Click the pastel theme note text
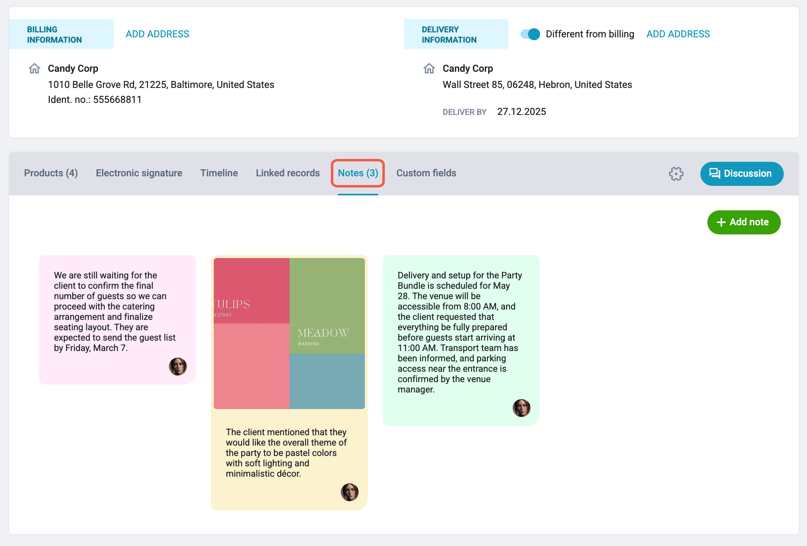The height and width of the screenshot is (546, 807). click(286, 453)
